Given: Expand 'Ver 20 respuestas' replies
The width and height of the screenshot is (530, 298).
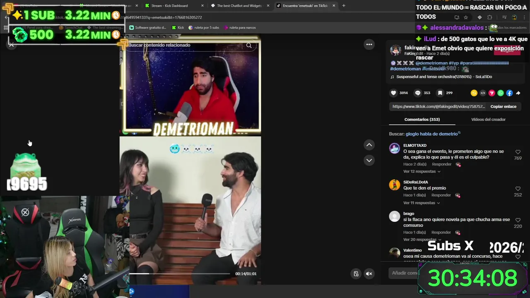Looking at the screenshot, I should [x=422, y=239].
